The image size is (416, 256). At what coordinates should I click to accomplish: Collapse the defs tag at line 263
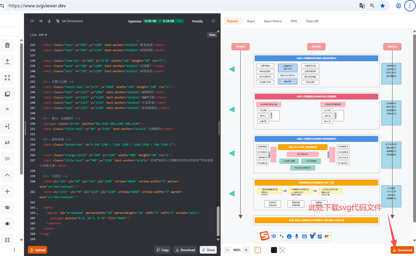(37, 208)
